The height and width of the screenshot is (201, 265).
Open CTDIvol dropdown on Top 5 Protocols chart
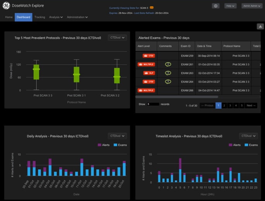pyautogui.click(x=117, y=37)
